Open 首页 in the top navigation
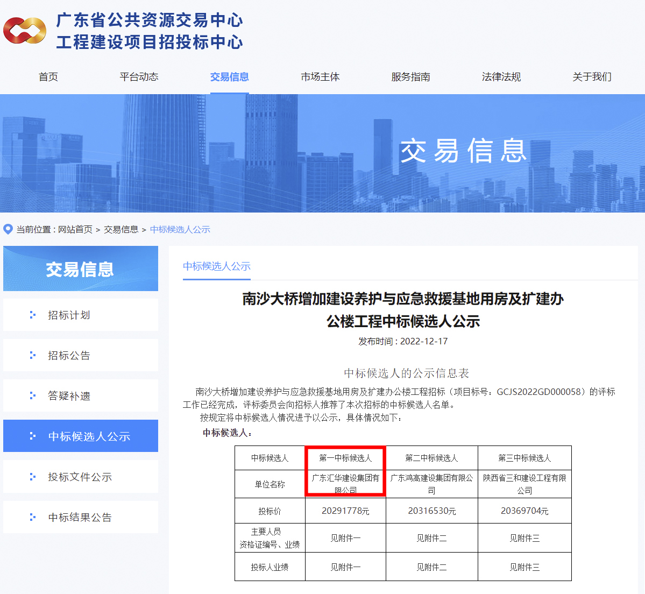The width and height of the screenshot is (645, 594). [48, 77]
